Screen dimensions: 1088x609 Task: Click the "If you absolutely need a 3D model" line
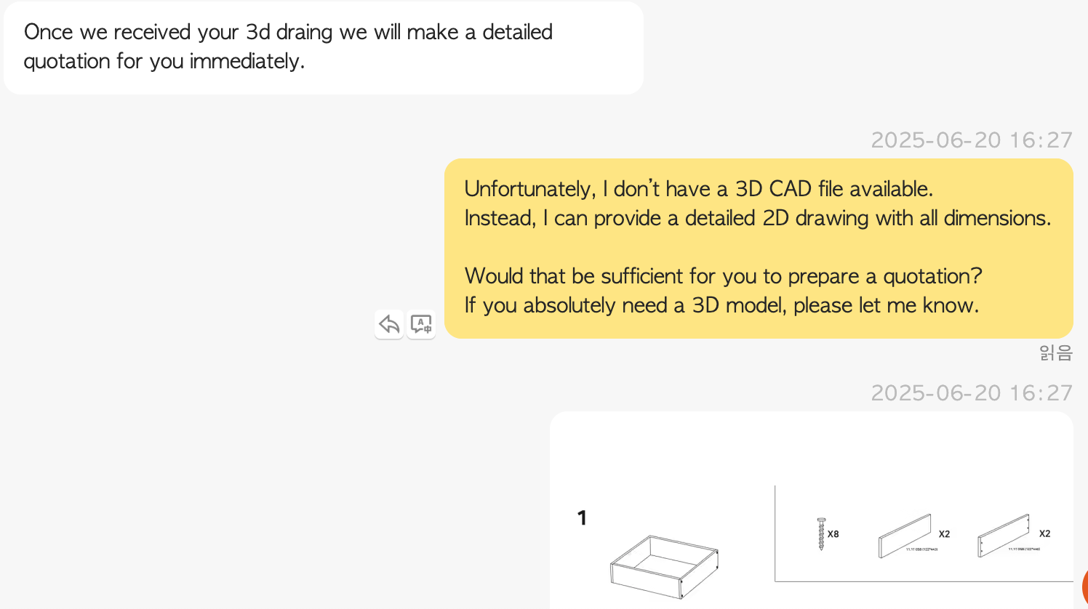tap(721, 305)
